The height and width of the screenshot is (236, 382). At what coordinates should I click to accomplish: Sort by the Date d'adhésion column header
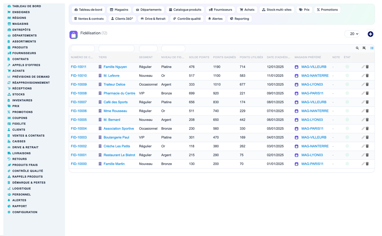279,57
